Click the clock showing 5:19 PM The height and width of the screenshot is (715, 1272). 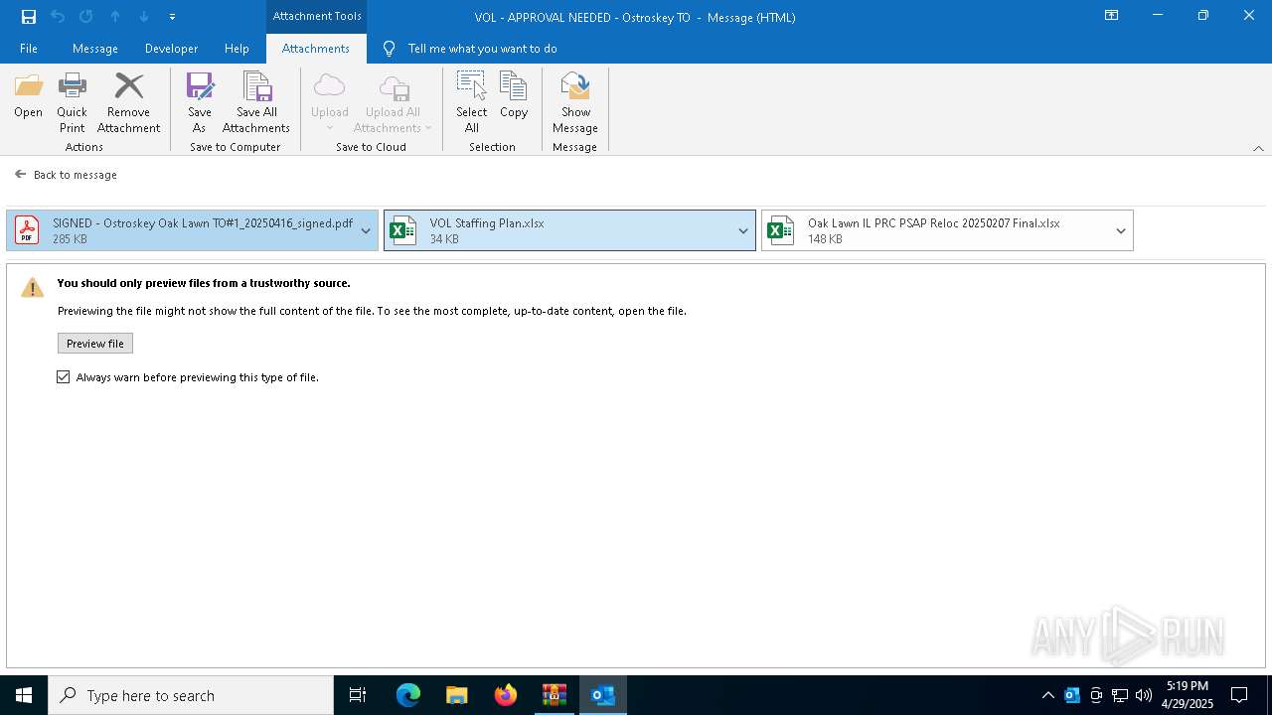(x=1188, y=695)
